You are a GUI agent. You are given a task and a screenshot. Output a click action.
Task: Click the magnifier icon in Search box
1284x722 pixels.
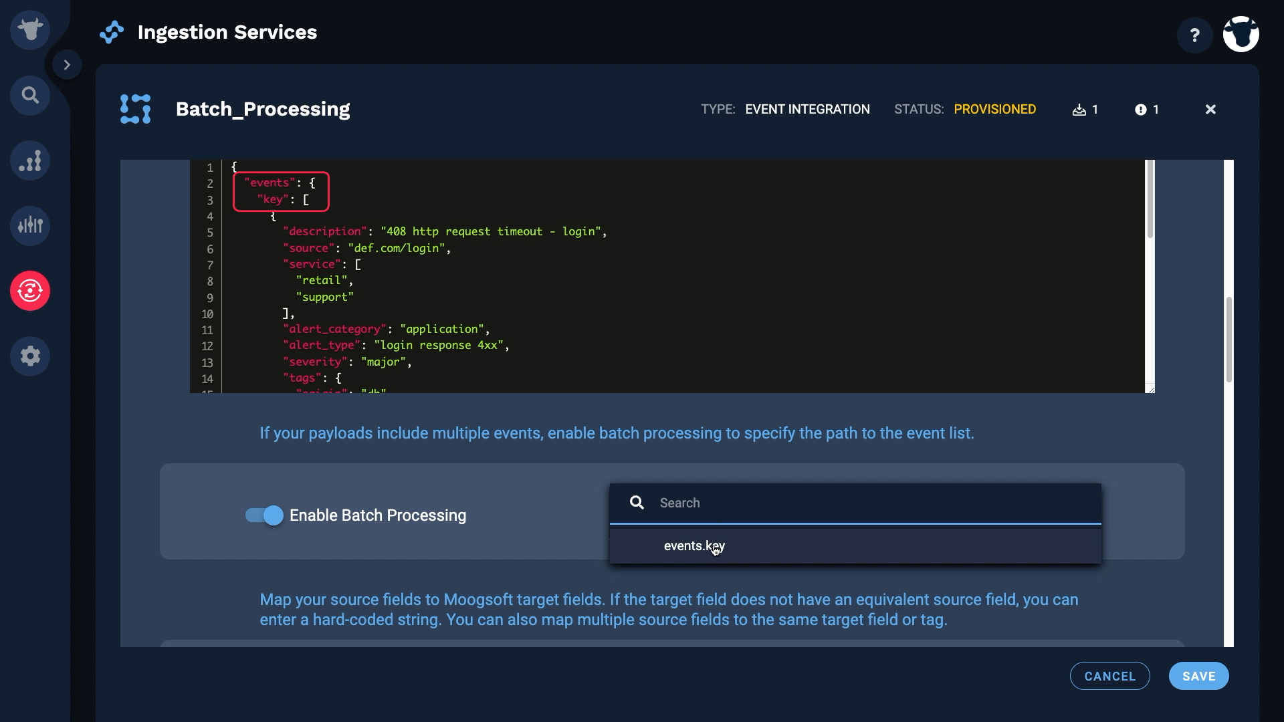637,503
